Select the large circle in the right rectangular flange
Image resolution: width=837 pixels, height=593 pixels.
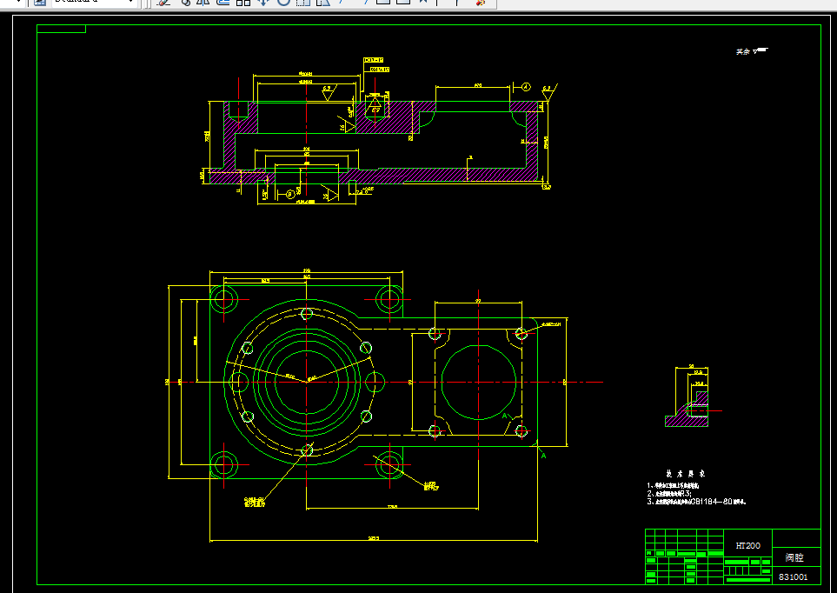[x=479, y=382]
